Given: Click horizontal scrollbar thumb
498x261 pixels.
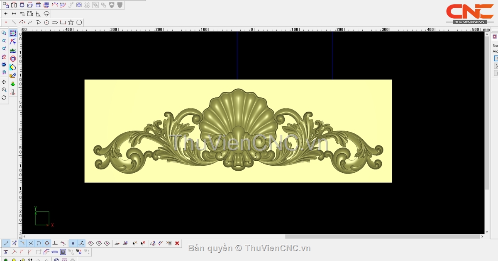Looking at the screenshot, I should point(382,237).
